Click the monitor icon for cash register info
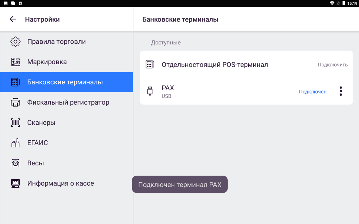 (15, 183)
